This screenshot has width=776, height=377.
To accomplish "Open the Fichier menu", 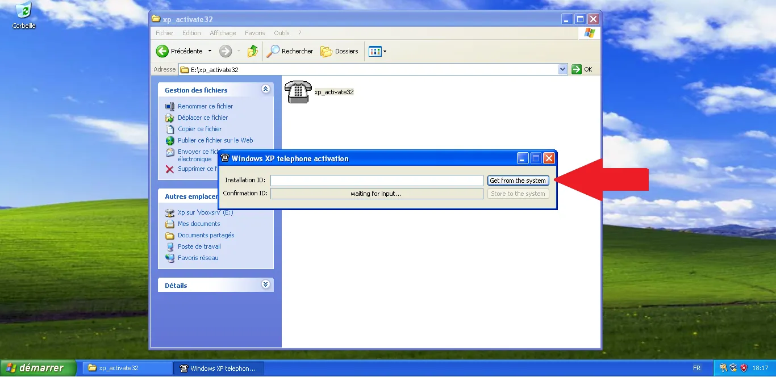I will (164, 32).
